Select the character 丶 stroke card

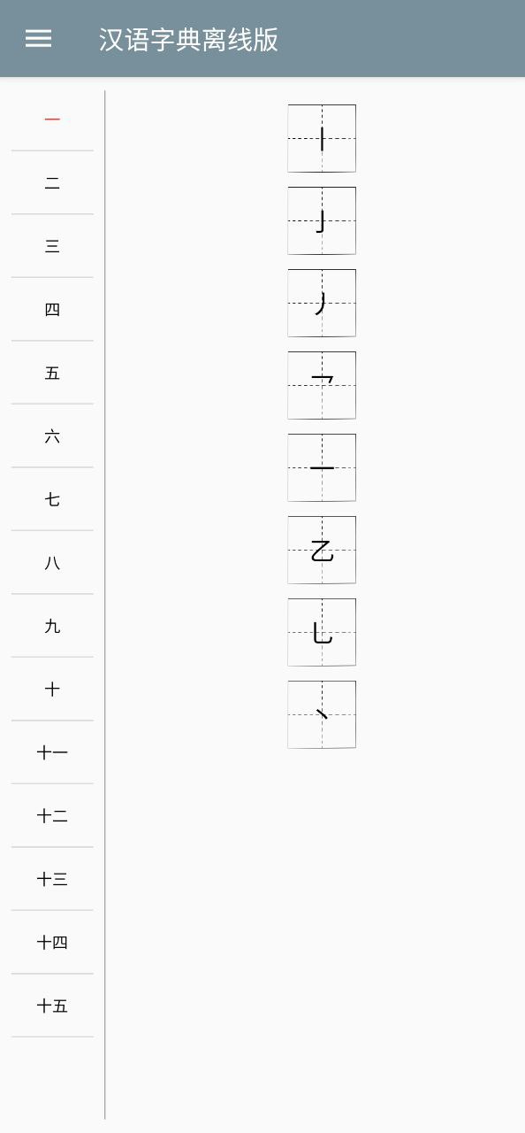point(321,713)
